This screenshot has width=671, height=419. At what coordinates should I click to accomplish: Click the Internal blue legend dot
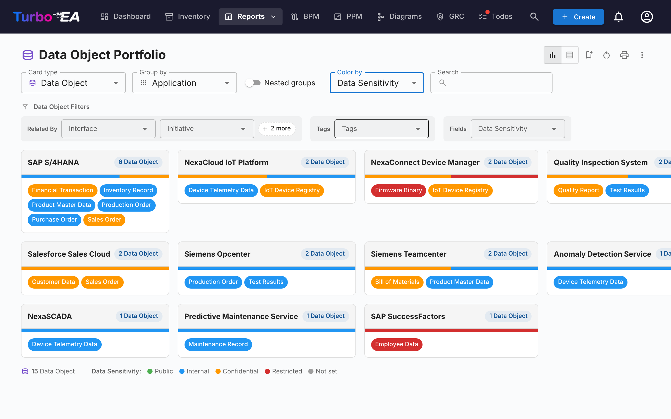tap(182, 371)
